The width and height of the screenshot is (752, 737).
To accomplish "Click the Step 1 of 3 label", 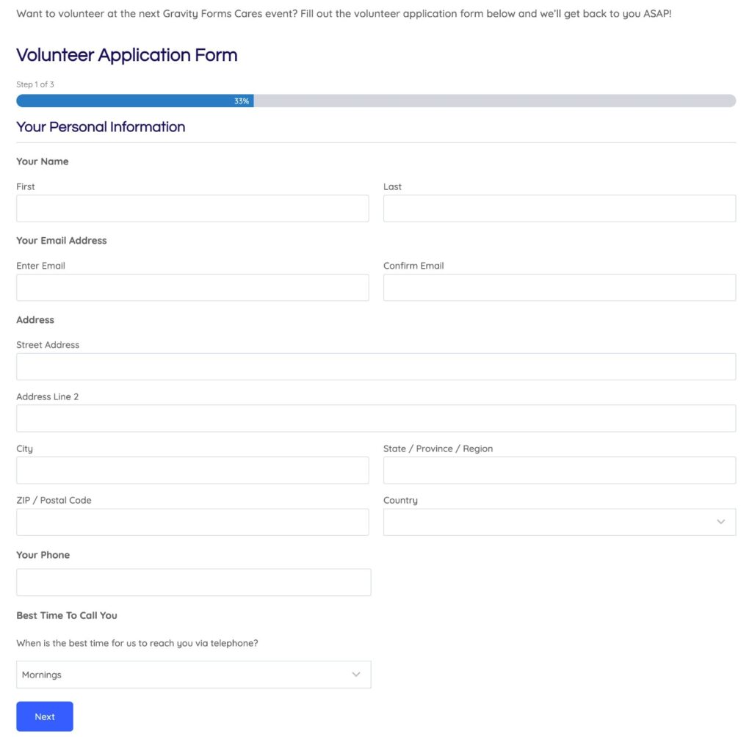I will coord(35,84).
